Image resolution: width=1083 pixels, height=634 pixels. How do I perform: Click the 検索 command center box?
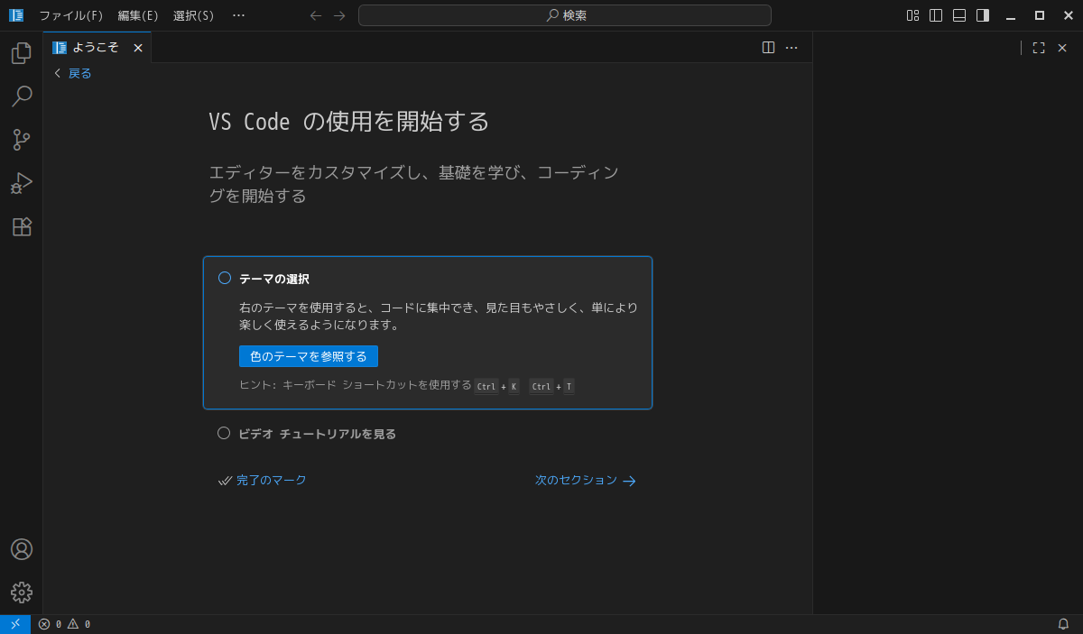pyautogui.click(x=565, y=15)
